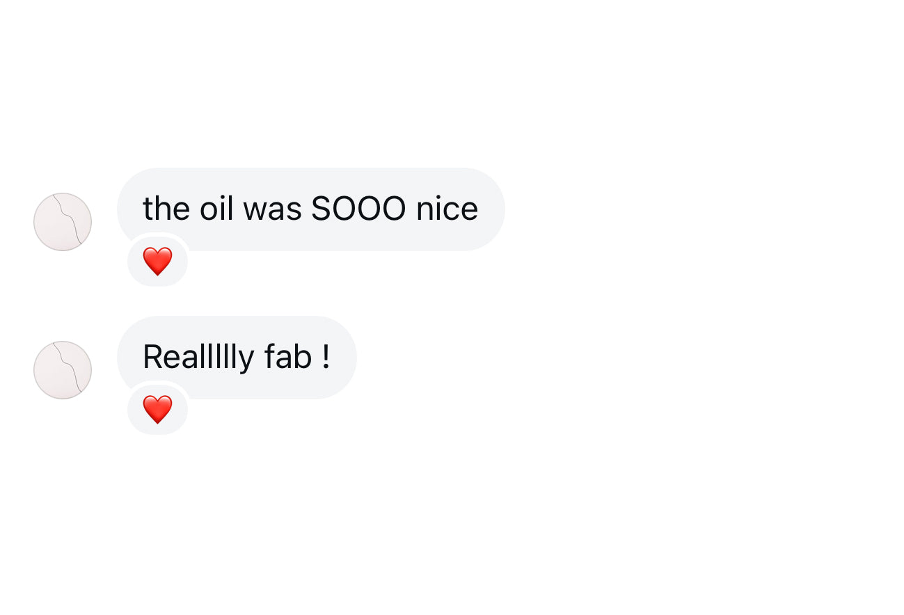
Task: Select the 'Realllly fab !' message bubble
Action: point(237,357)
